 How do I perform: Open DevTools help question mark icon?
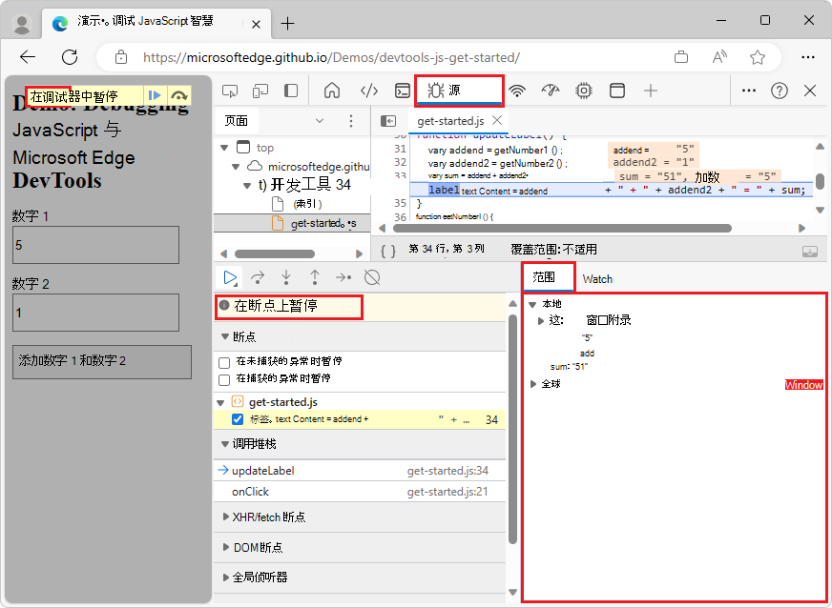click(x=779, y=91)
